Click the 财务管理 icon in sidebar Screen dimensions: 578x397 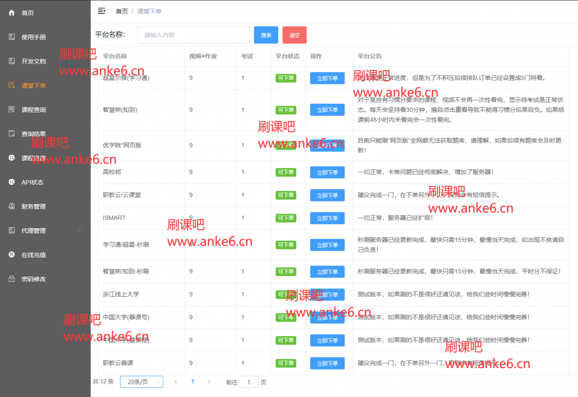point(12,206)
